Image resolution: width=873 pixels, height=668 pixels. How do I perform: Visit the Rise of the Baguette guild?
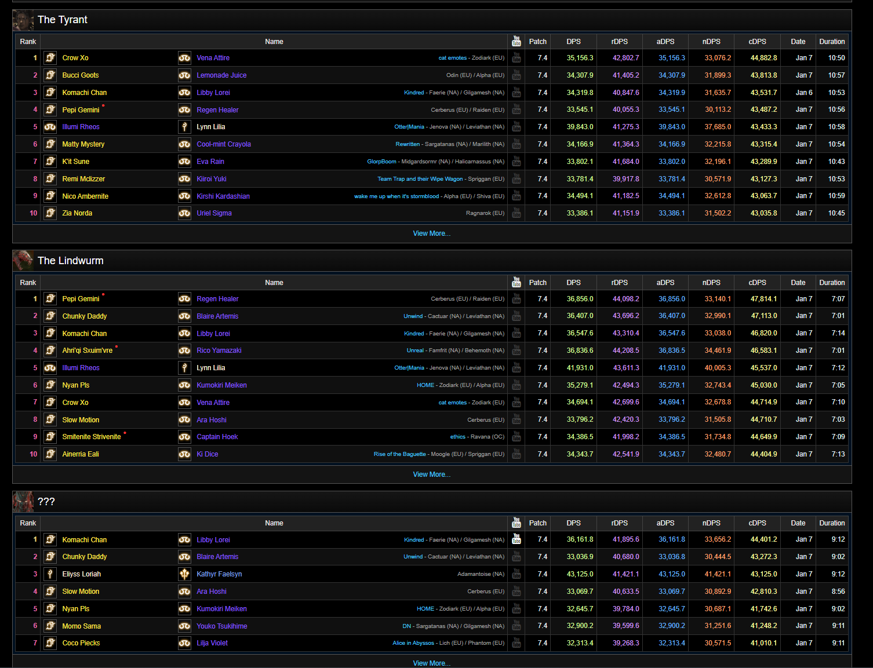pyautogui.click(x=399, y=454)
